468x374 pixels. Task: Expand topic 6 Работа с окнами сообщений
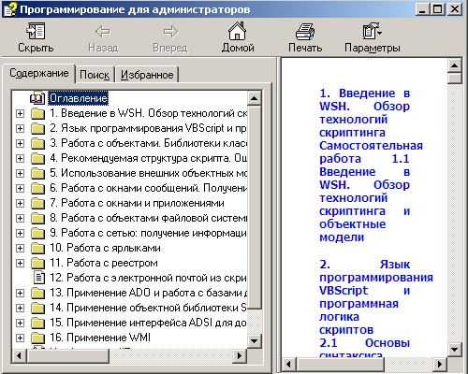pos(20,188)
